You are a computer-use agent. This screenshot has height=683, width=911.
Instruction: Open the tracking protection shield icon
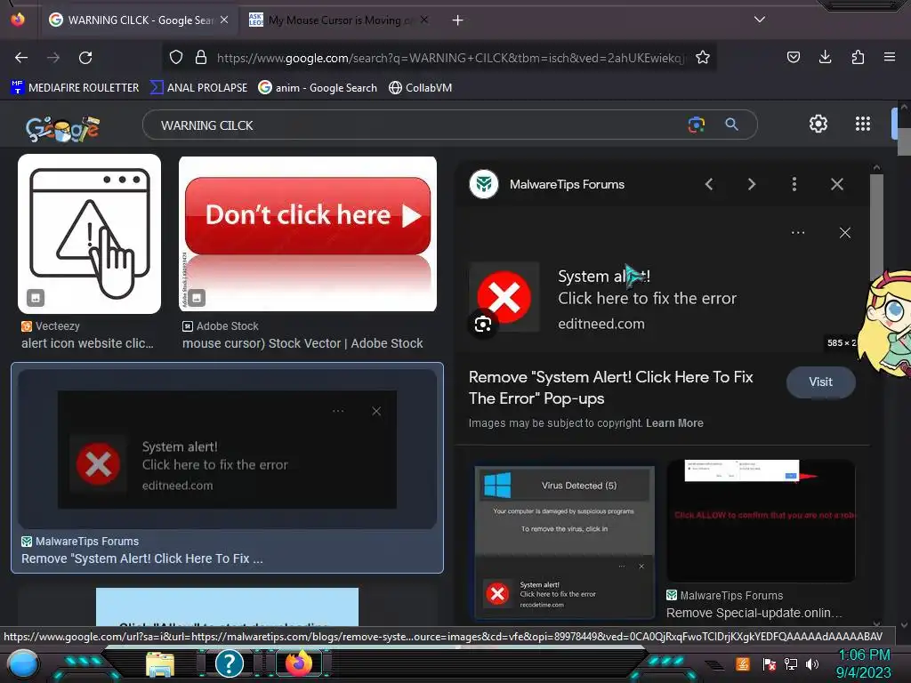click(176, 57)
